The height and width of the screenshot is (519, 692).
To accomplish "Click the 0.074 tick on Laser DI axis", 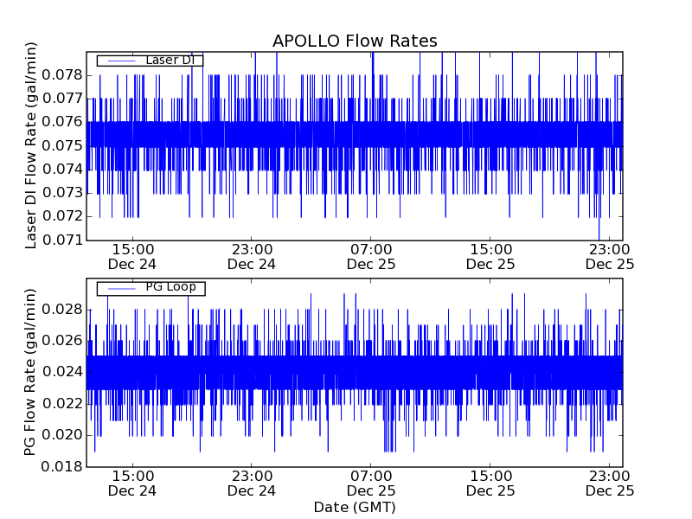I will pyautogui.click(x=62, y=169).
